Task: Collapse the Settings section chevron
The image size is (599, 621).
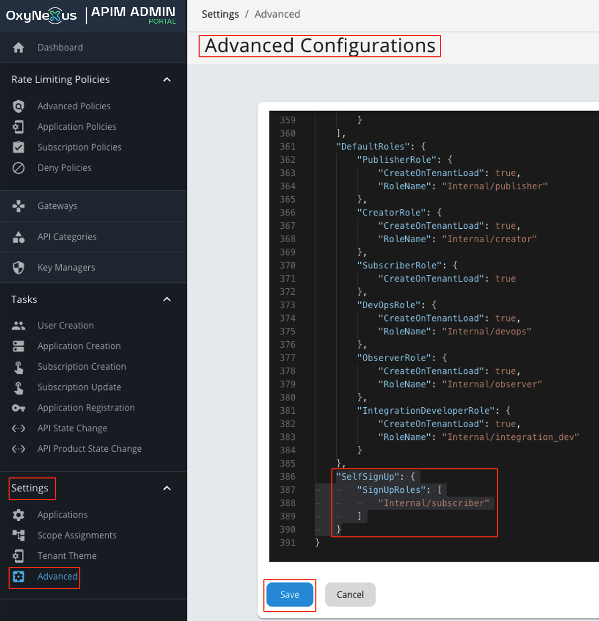Action: click(x=167, y=488)
